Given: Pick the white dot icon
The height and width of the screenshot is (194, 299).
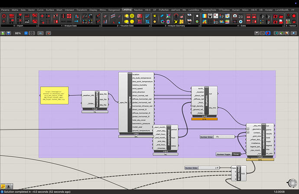Looking at the screenshot, I should pyautogui.click(x=197, y=16).
